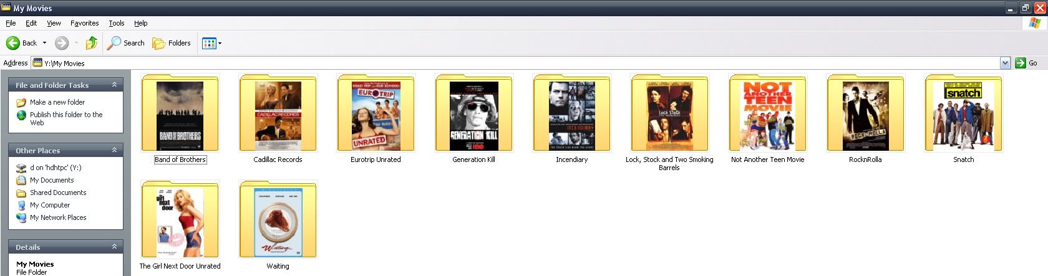Click the Forward navigation arrow
Image resolution: width=1048 pixels, height=276 pixels.
point(61,43)
